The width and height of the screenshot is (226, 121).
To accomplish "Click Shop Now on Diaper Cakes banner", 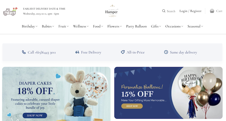I will tap(35, 115).
